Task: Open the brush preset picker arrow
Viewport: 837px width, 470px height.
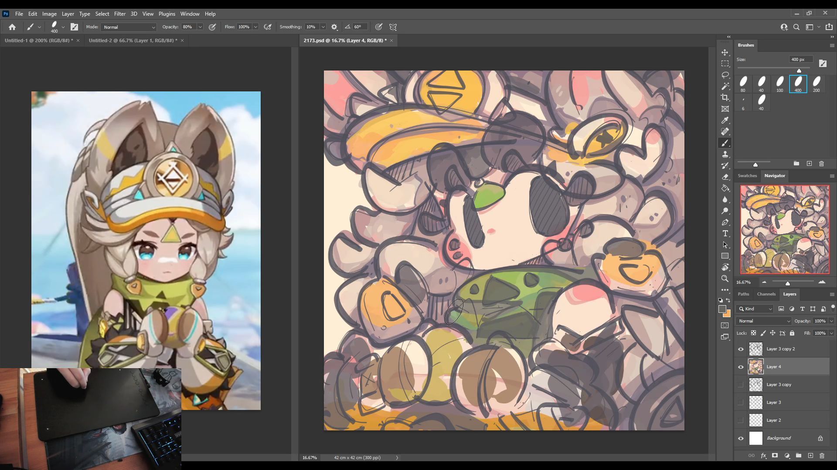Action: point(63,27)
